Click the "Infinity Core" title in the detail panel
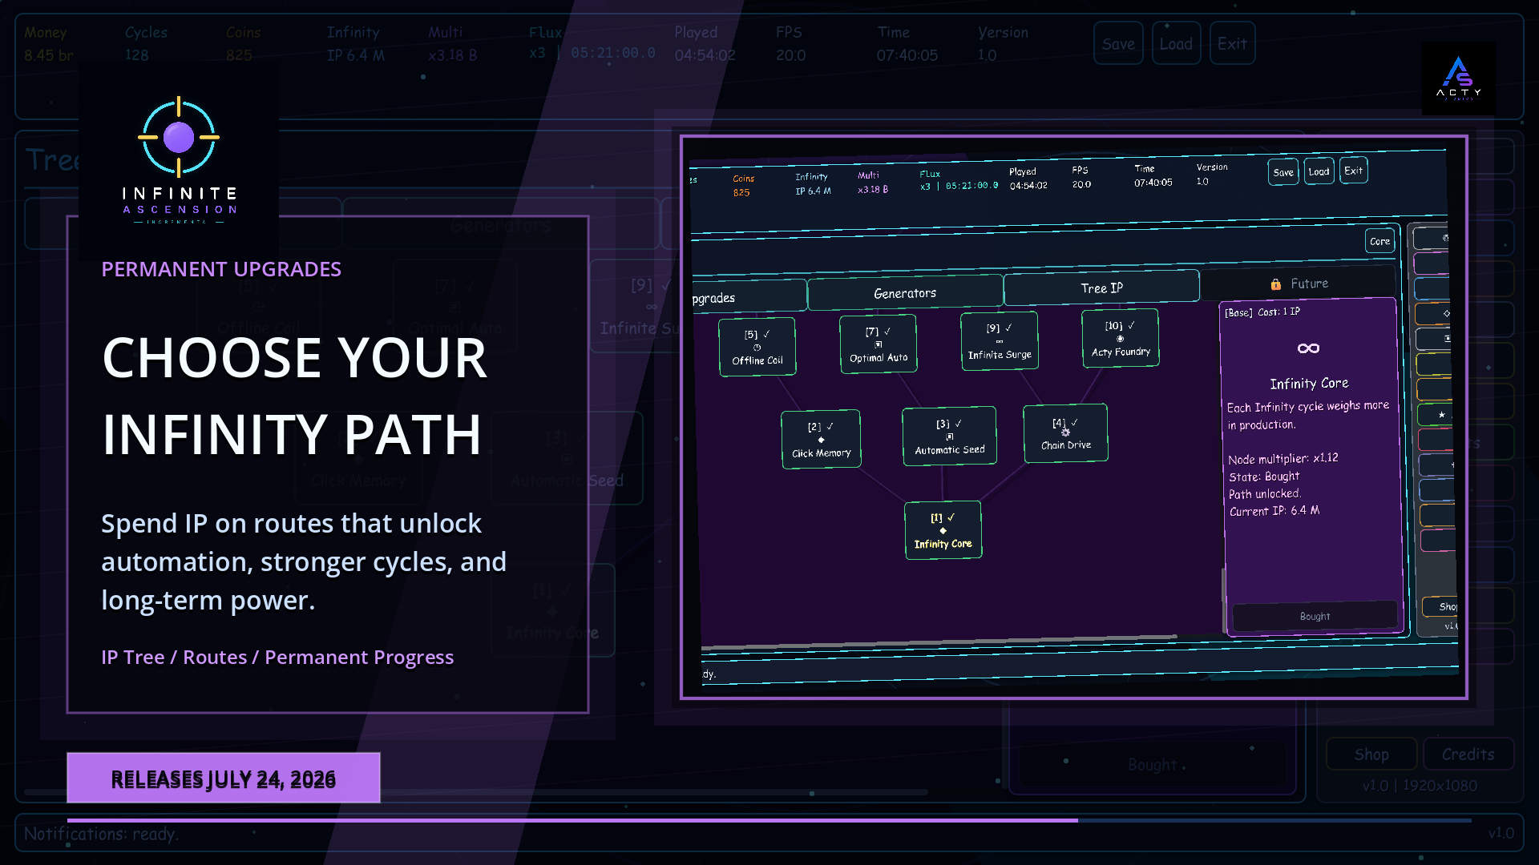 click(1309, 384)
